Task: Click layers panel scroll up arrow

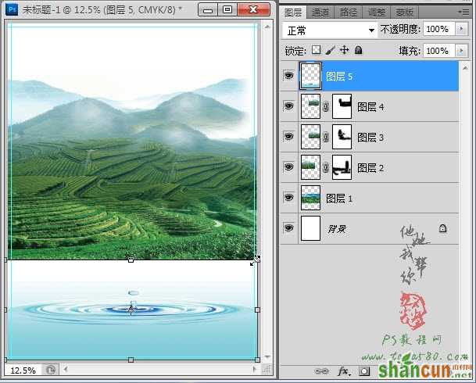Action: 465,68
